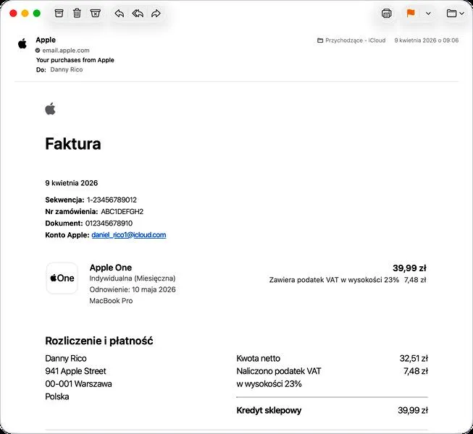Toggle the orange flag on message
The image size is (473, 434).
[411, 13]
